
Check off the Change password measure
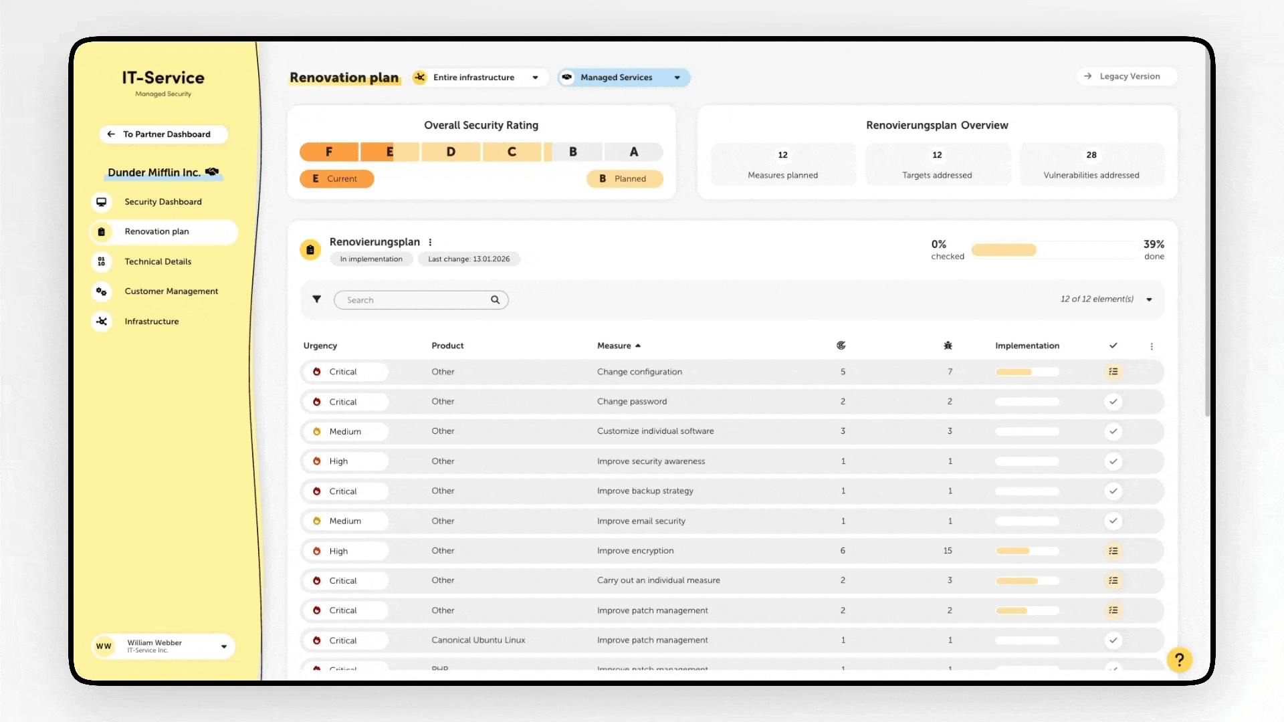pos(1113,402)
